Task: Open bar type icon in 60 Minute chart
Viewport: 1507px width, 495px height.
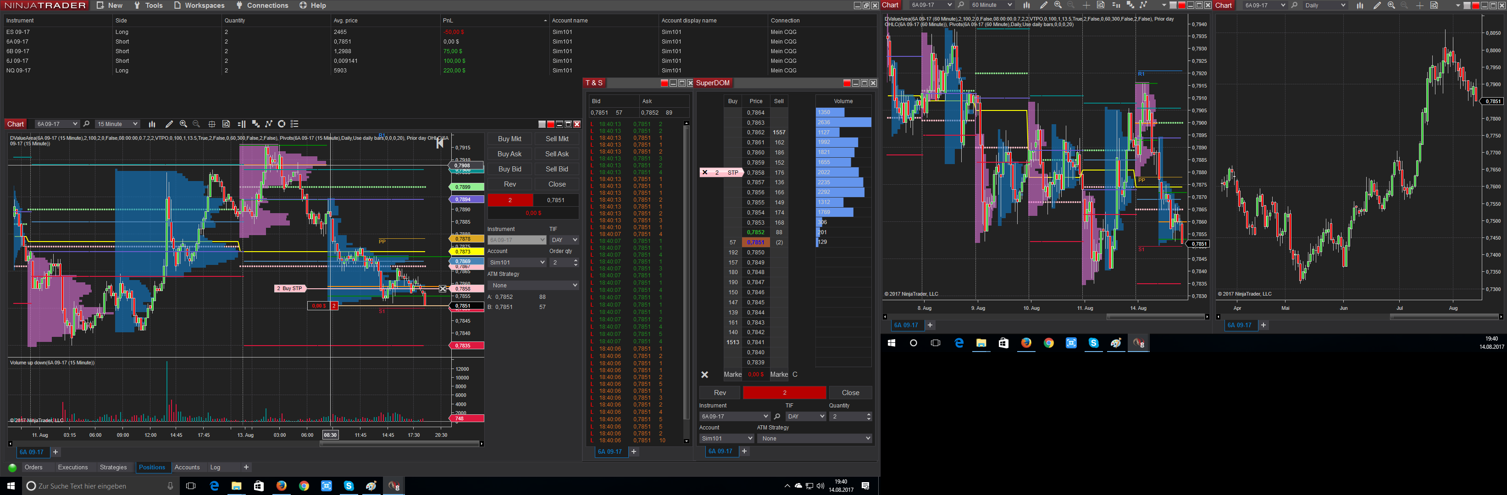Action: pyautogui.click(x=1026, y=5)
